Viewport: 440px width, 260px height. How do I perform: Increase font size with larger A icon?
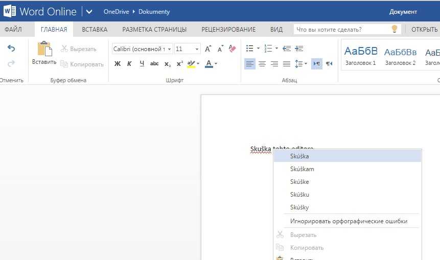pos(208,49)
